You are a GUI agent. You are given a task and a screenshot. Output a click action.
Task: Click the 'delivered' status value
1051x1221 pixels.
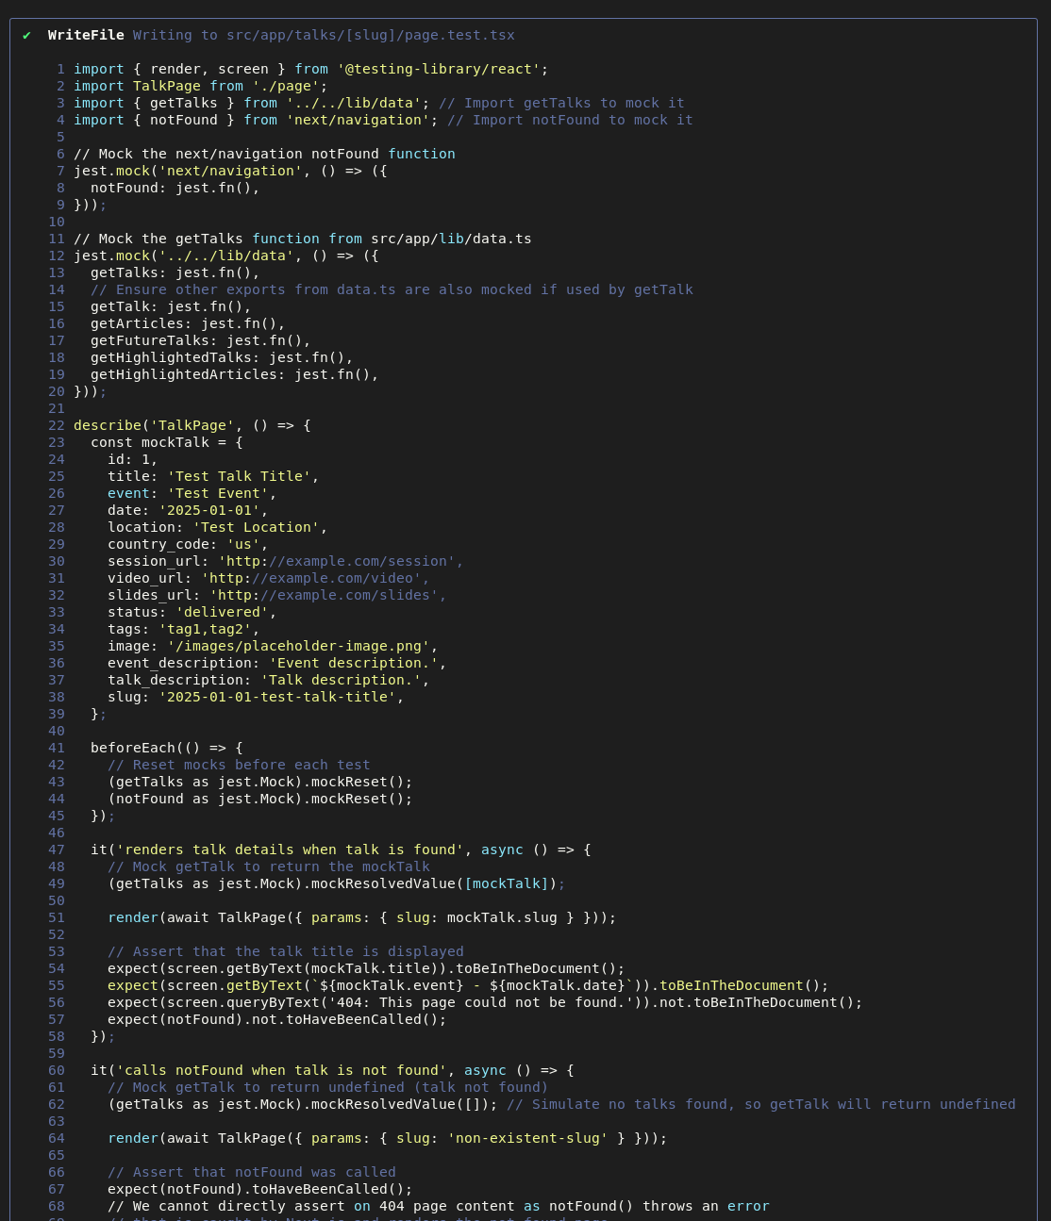[222, 612]
